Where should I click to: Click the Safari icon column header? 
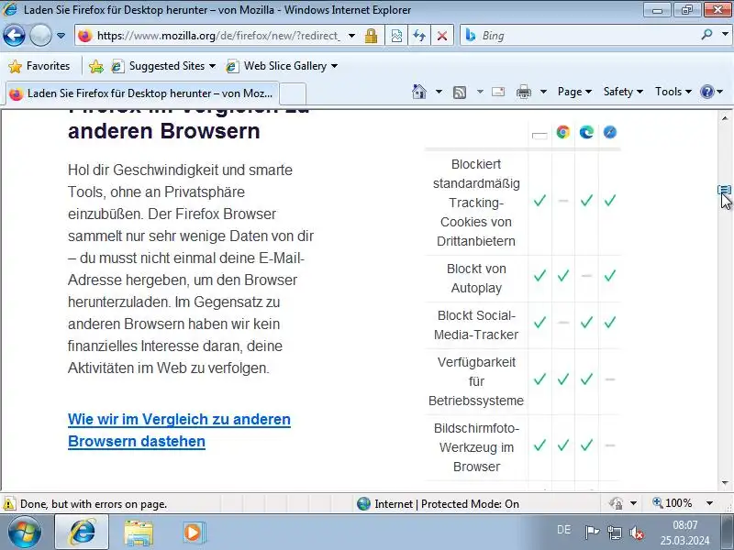[x=610, y=132]
